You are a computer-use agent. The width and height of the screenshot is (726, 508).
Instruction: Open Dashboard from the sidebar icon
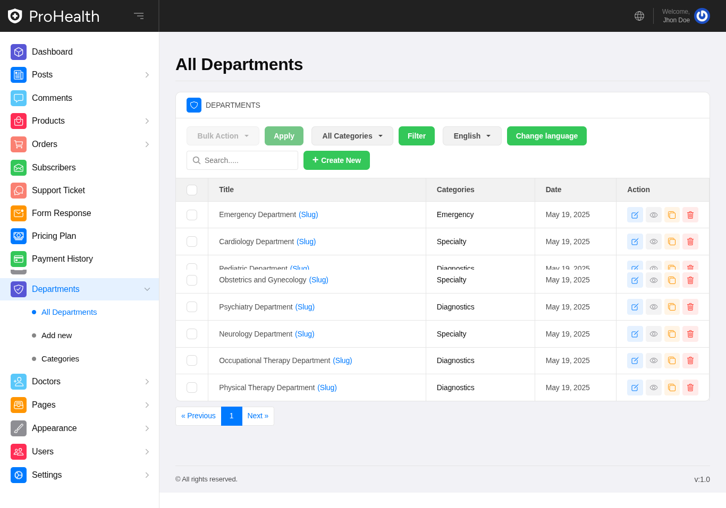tap(19, 52)
